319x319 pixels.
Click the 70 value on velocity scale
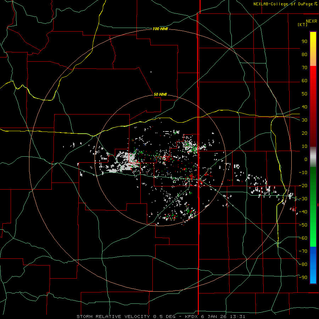click(x=304, y=68)
